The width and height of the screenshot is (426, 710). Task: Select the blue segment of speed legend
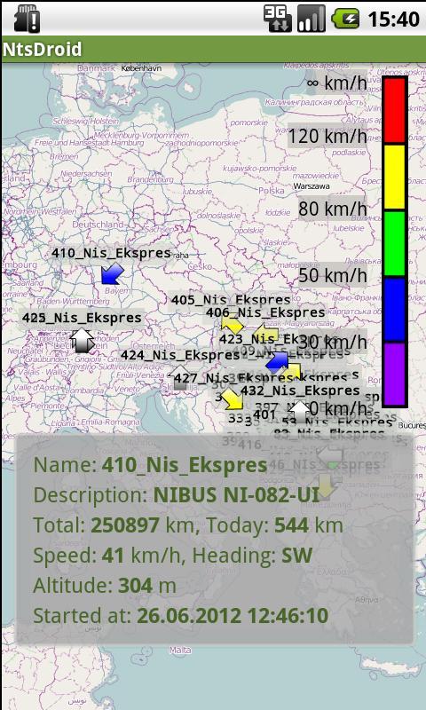[395, 309]
